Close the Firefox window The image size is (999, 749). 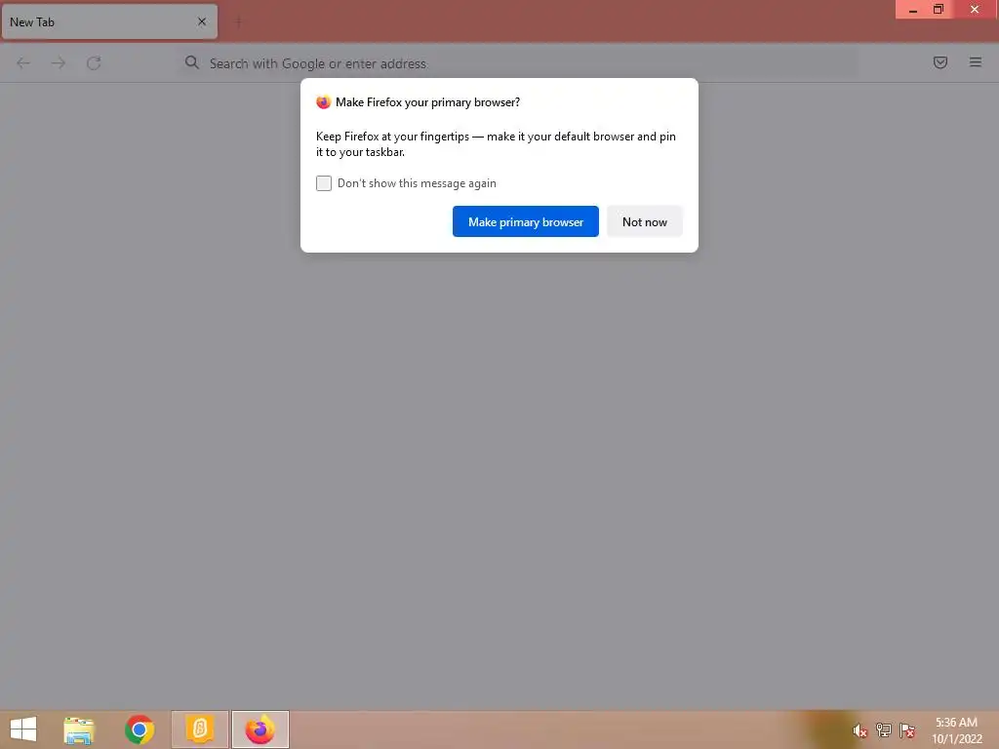coord(975,10)
